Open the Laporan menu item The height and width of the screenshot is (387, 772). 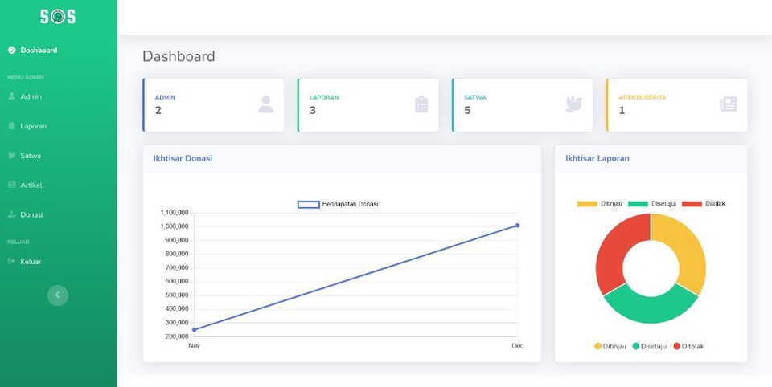click(x=33, y=126)
